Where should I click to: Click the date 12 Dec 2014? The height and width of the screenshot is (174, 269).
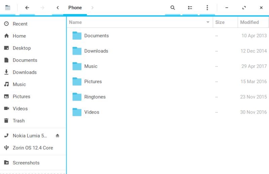pyautogui.click(x=254, y=51)
